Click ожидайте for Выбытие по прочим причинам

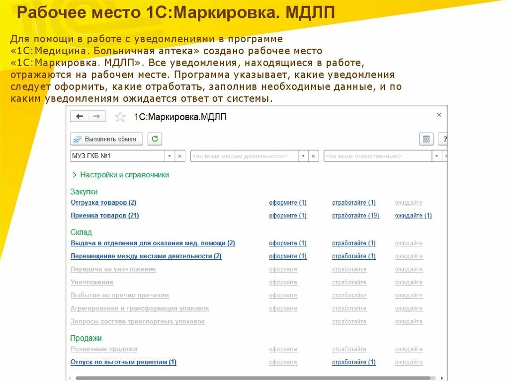409,296
